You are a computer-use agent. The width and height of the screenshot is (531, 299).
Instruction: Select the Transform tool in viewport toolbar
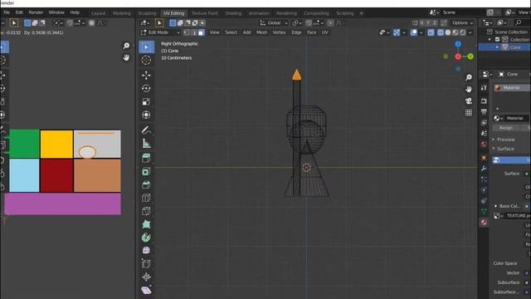click(x=146, y=115)
